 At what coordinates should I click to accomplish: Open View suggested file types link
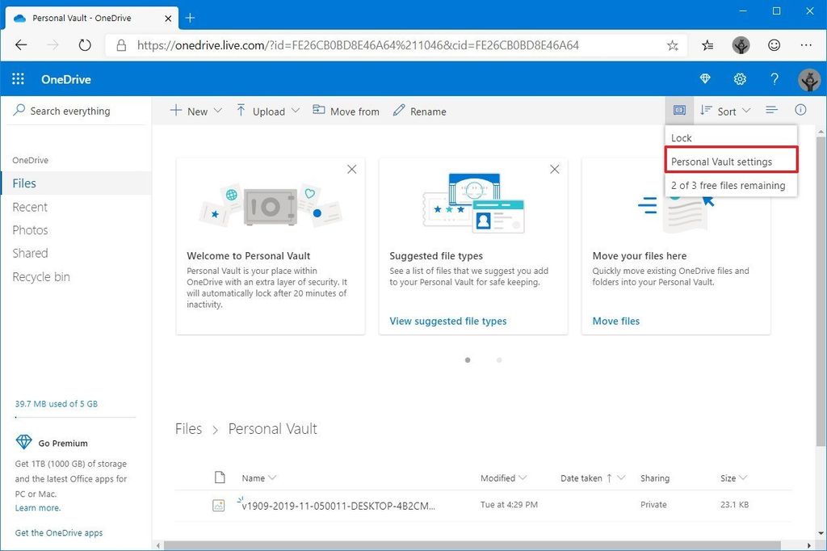coord(447,321)
